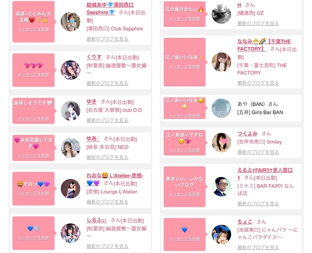The width and height of the screenshot is (312, 253).
Task: Delete the 江の島行きたい message
Action: 185,19
